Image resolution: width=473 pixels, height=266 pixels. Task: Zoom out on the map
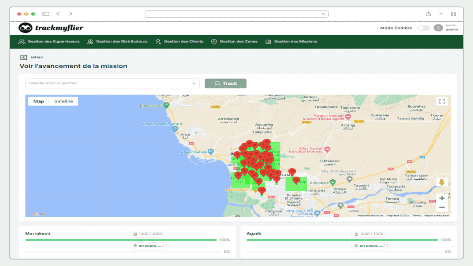pyautogui.click(x=442, y=207)
